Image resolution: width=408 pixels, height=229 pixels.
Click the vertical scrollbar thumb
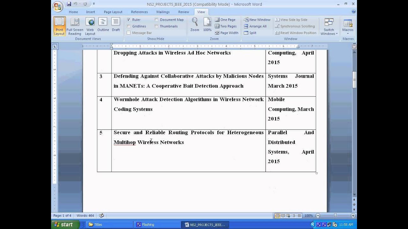pyautogui.click(x=354, y=80)
